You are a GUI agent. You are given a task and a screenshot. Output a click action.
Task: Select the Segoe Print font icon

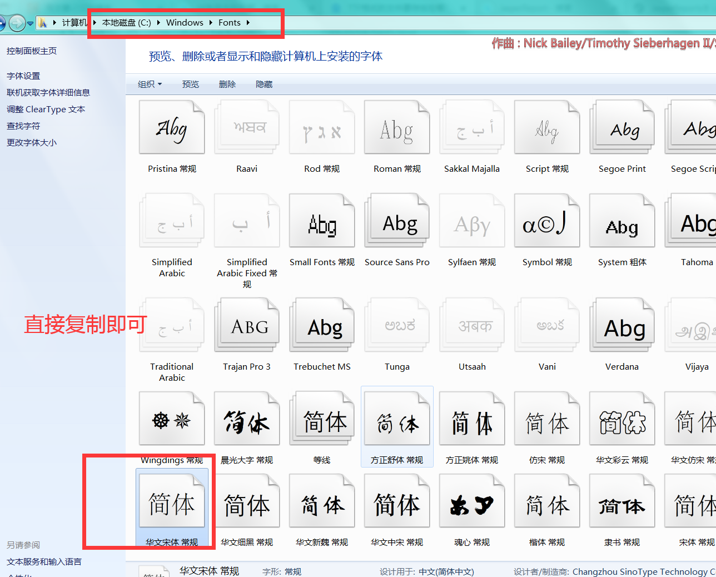click(622, 127)
